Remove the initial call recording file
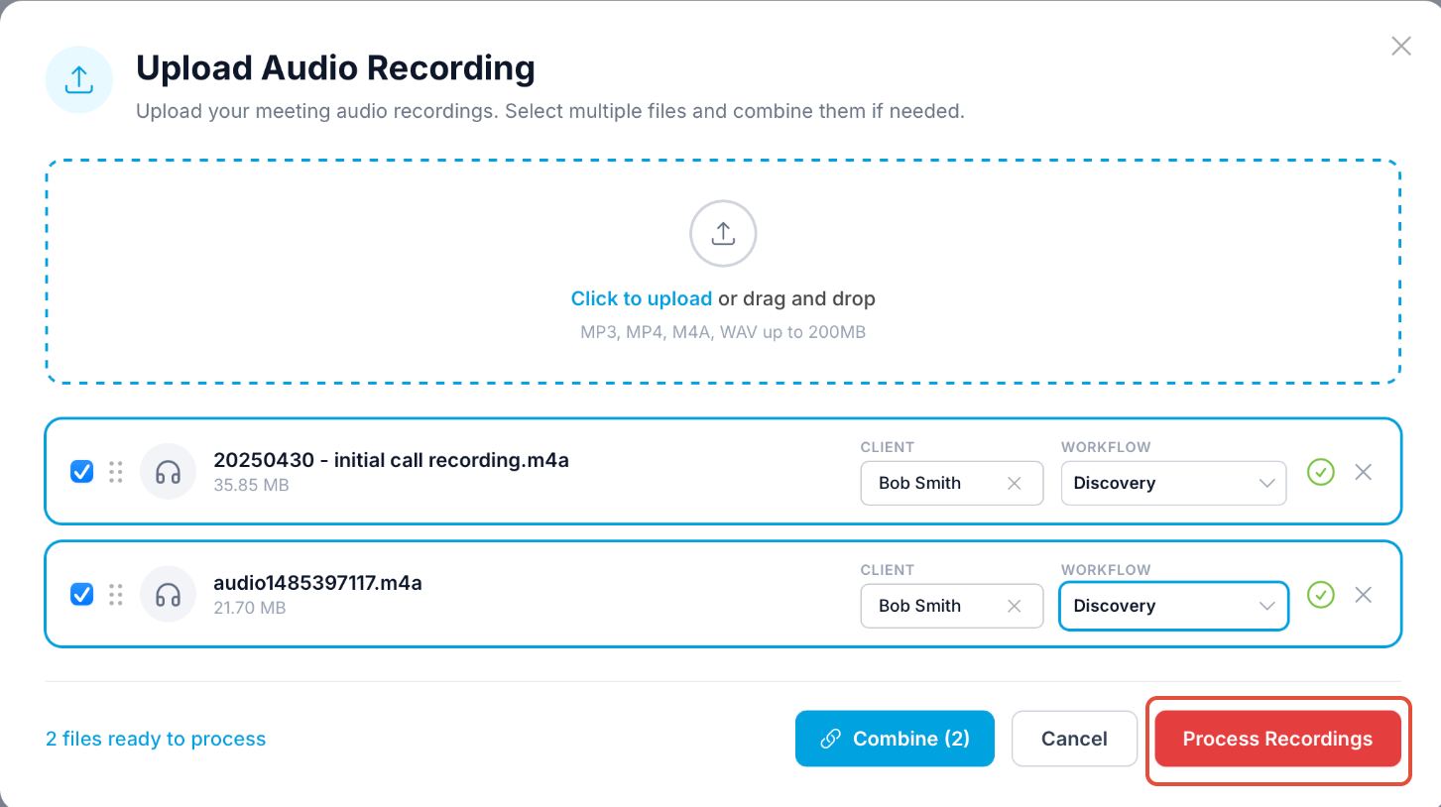This screenshot has height=807, width=1441. 1364,472
